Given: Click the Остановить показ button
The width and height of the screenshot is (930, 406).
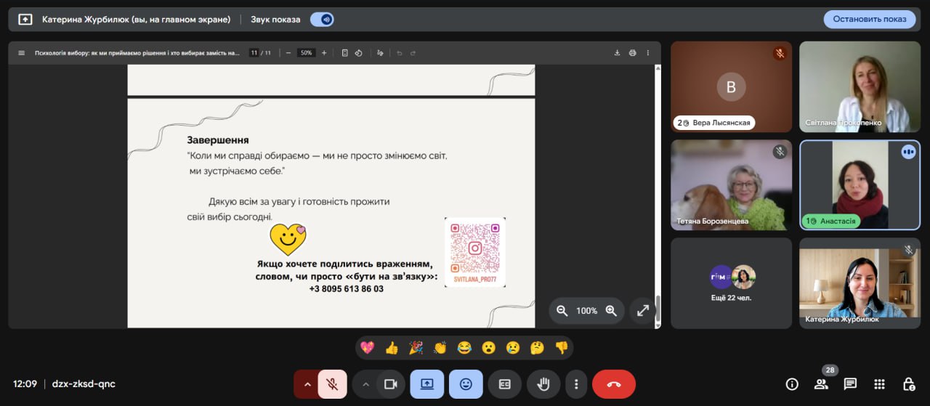Looking at the screenshot, I should 869,20.
